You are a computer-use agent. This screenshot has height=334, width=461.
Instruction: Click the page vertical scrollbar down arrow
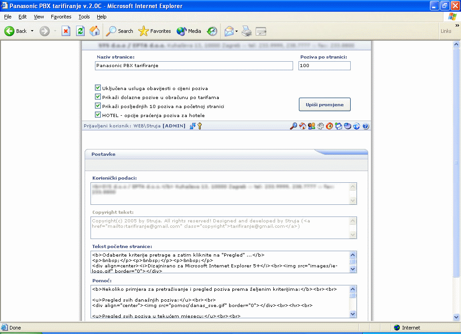456,317
